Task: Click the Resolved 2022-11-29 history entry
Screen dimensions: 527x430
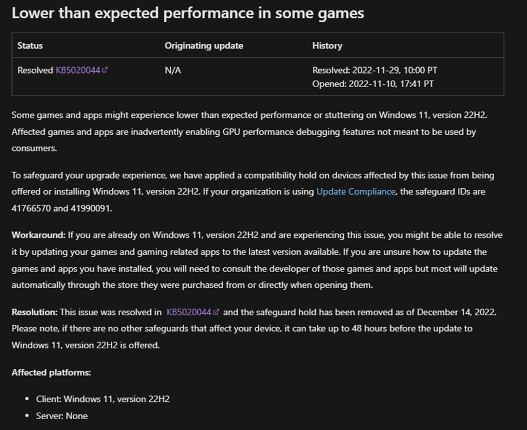Action: pos(375,70)
